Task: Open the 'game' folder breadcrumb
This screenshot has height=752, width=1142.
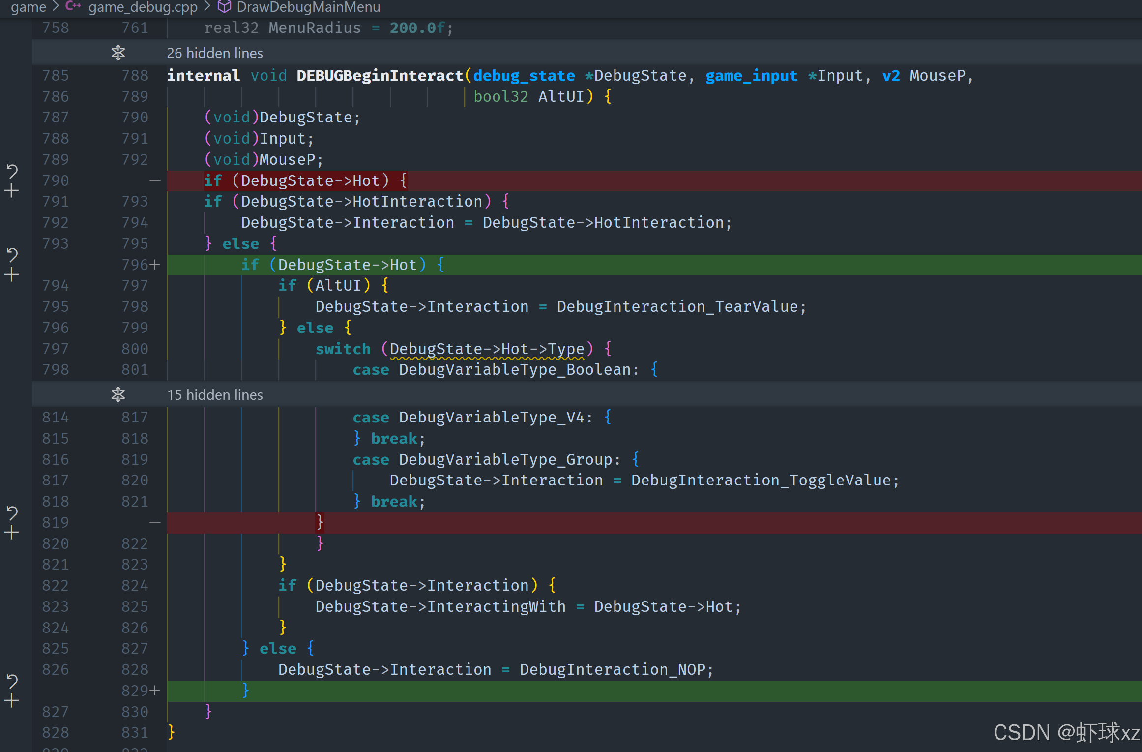Action: pos(29,7)
